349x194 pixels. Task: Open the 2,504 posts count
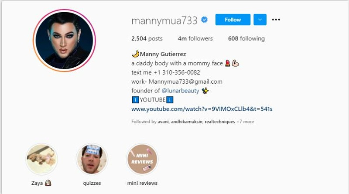tap(147, 38)
